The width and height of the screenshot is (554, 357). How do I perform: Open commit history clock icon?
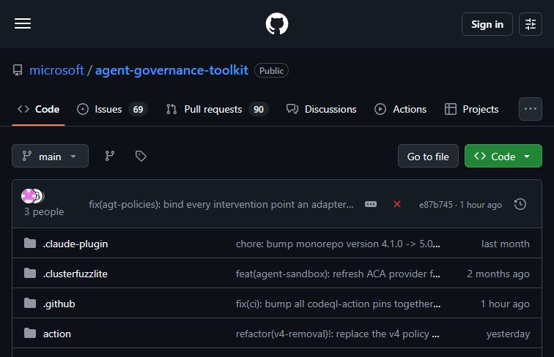click(520, 204)
